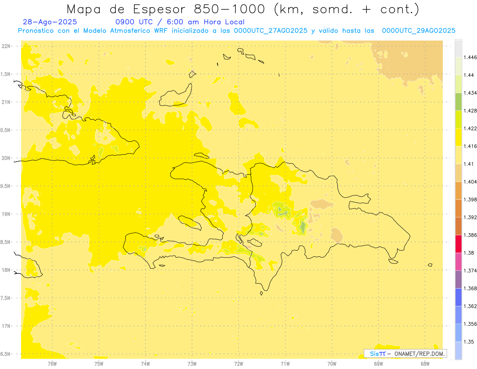
Task: Click the time label '0900 UTC / 6:00 am Hora Local'
Action: pyautogui.click(x=180, y=22)
